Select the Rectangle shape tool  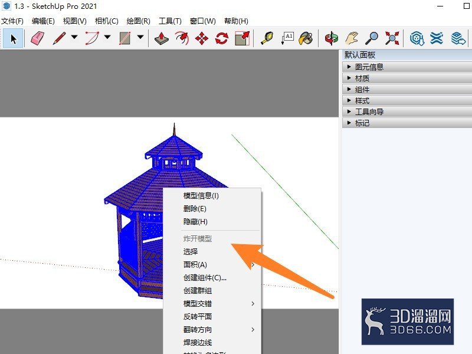(124, 38)
